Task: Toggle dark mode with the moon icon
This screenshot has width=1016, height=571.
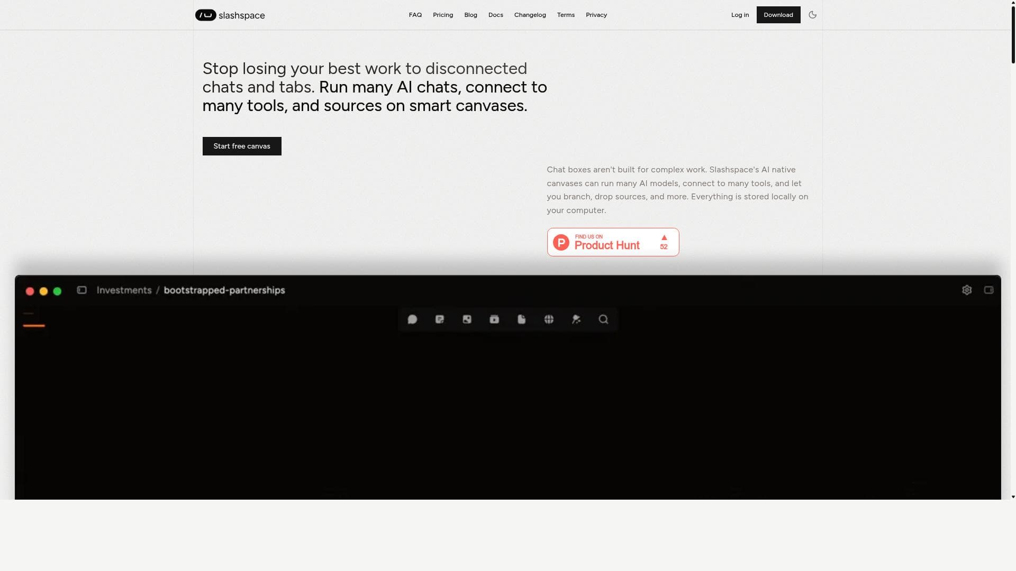Action: coord(813,15)
